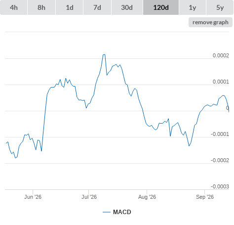Screen dimensions: 234x225
Task: Toggle the MACD legend entry
Action: [117, 212]
